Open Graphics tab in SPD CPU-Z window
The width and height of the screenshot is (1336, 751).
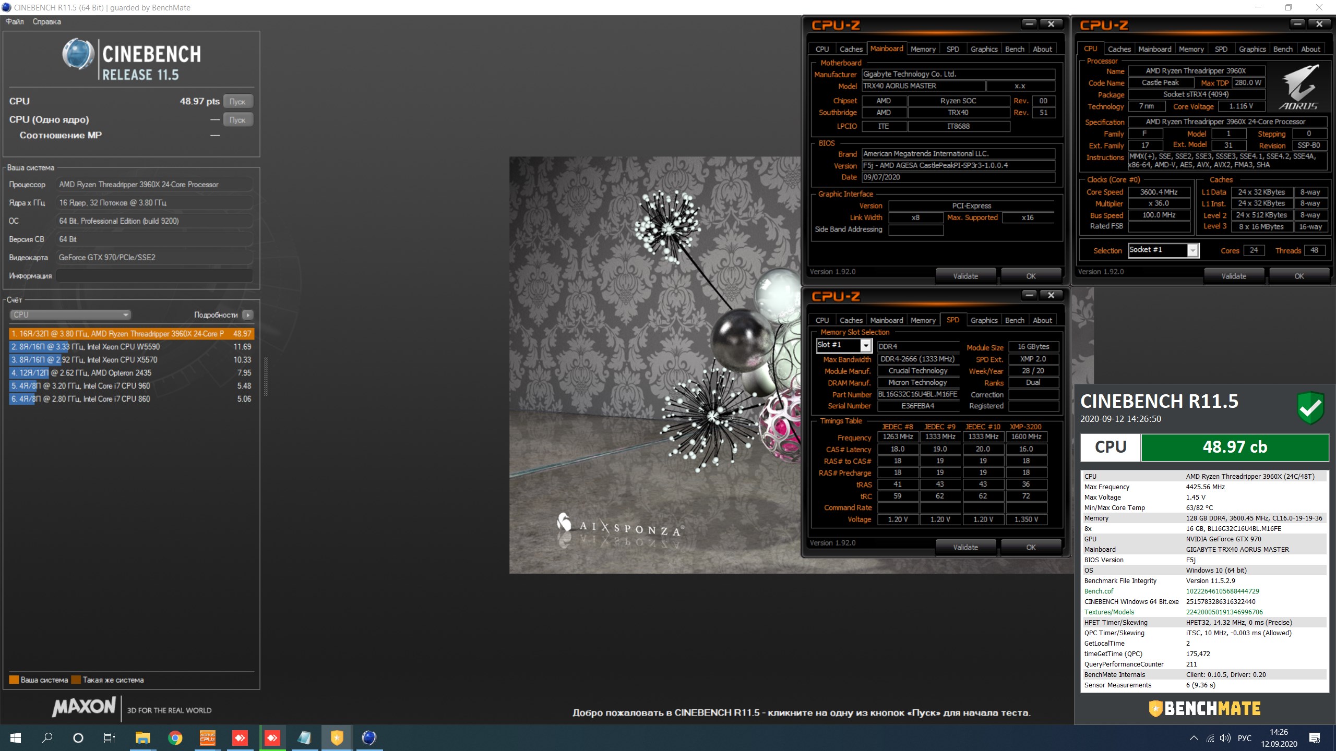[x=984, y=320]
